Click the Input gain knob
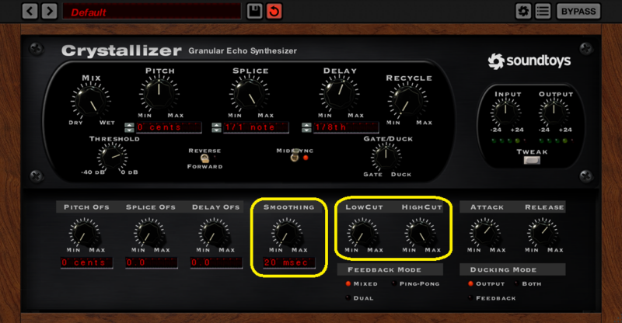This screenshot has height=323, width=622. (x=506, y=111)
